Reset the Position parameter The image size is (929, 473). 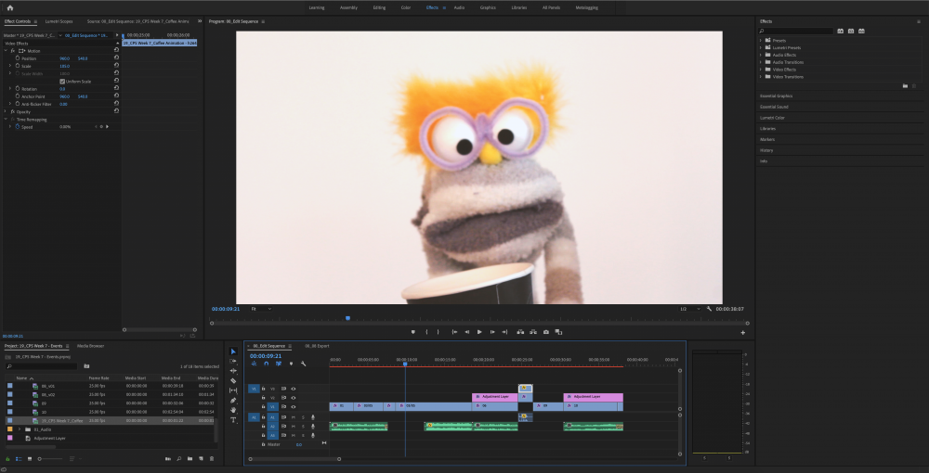(116, 58)
